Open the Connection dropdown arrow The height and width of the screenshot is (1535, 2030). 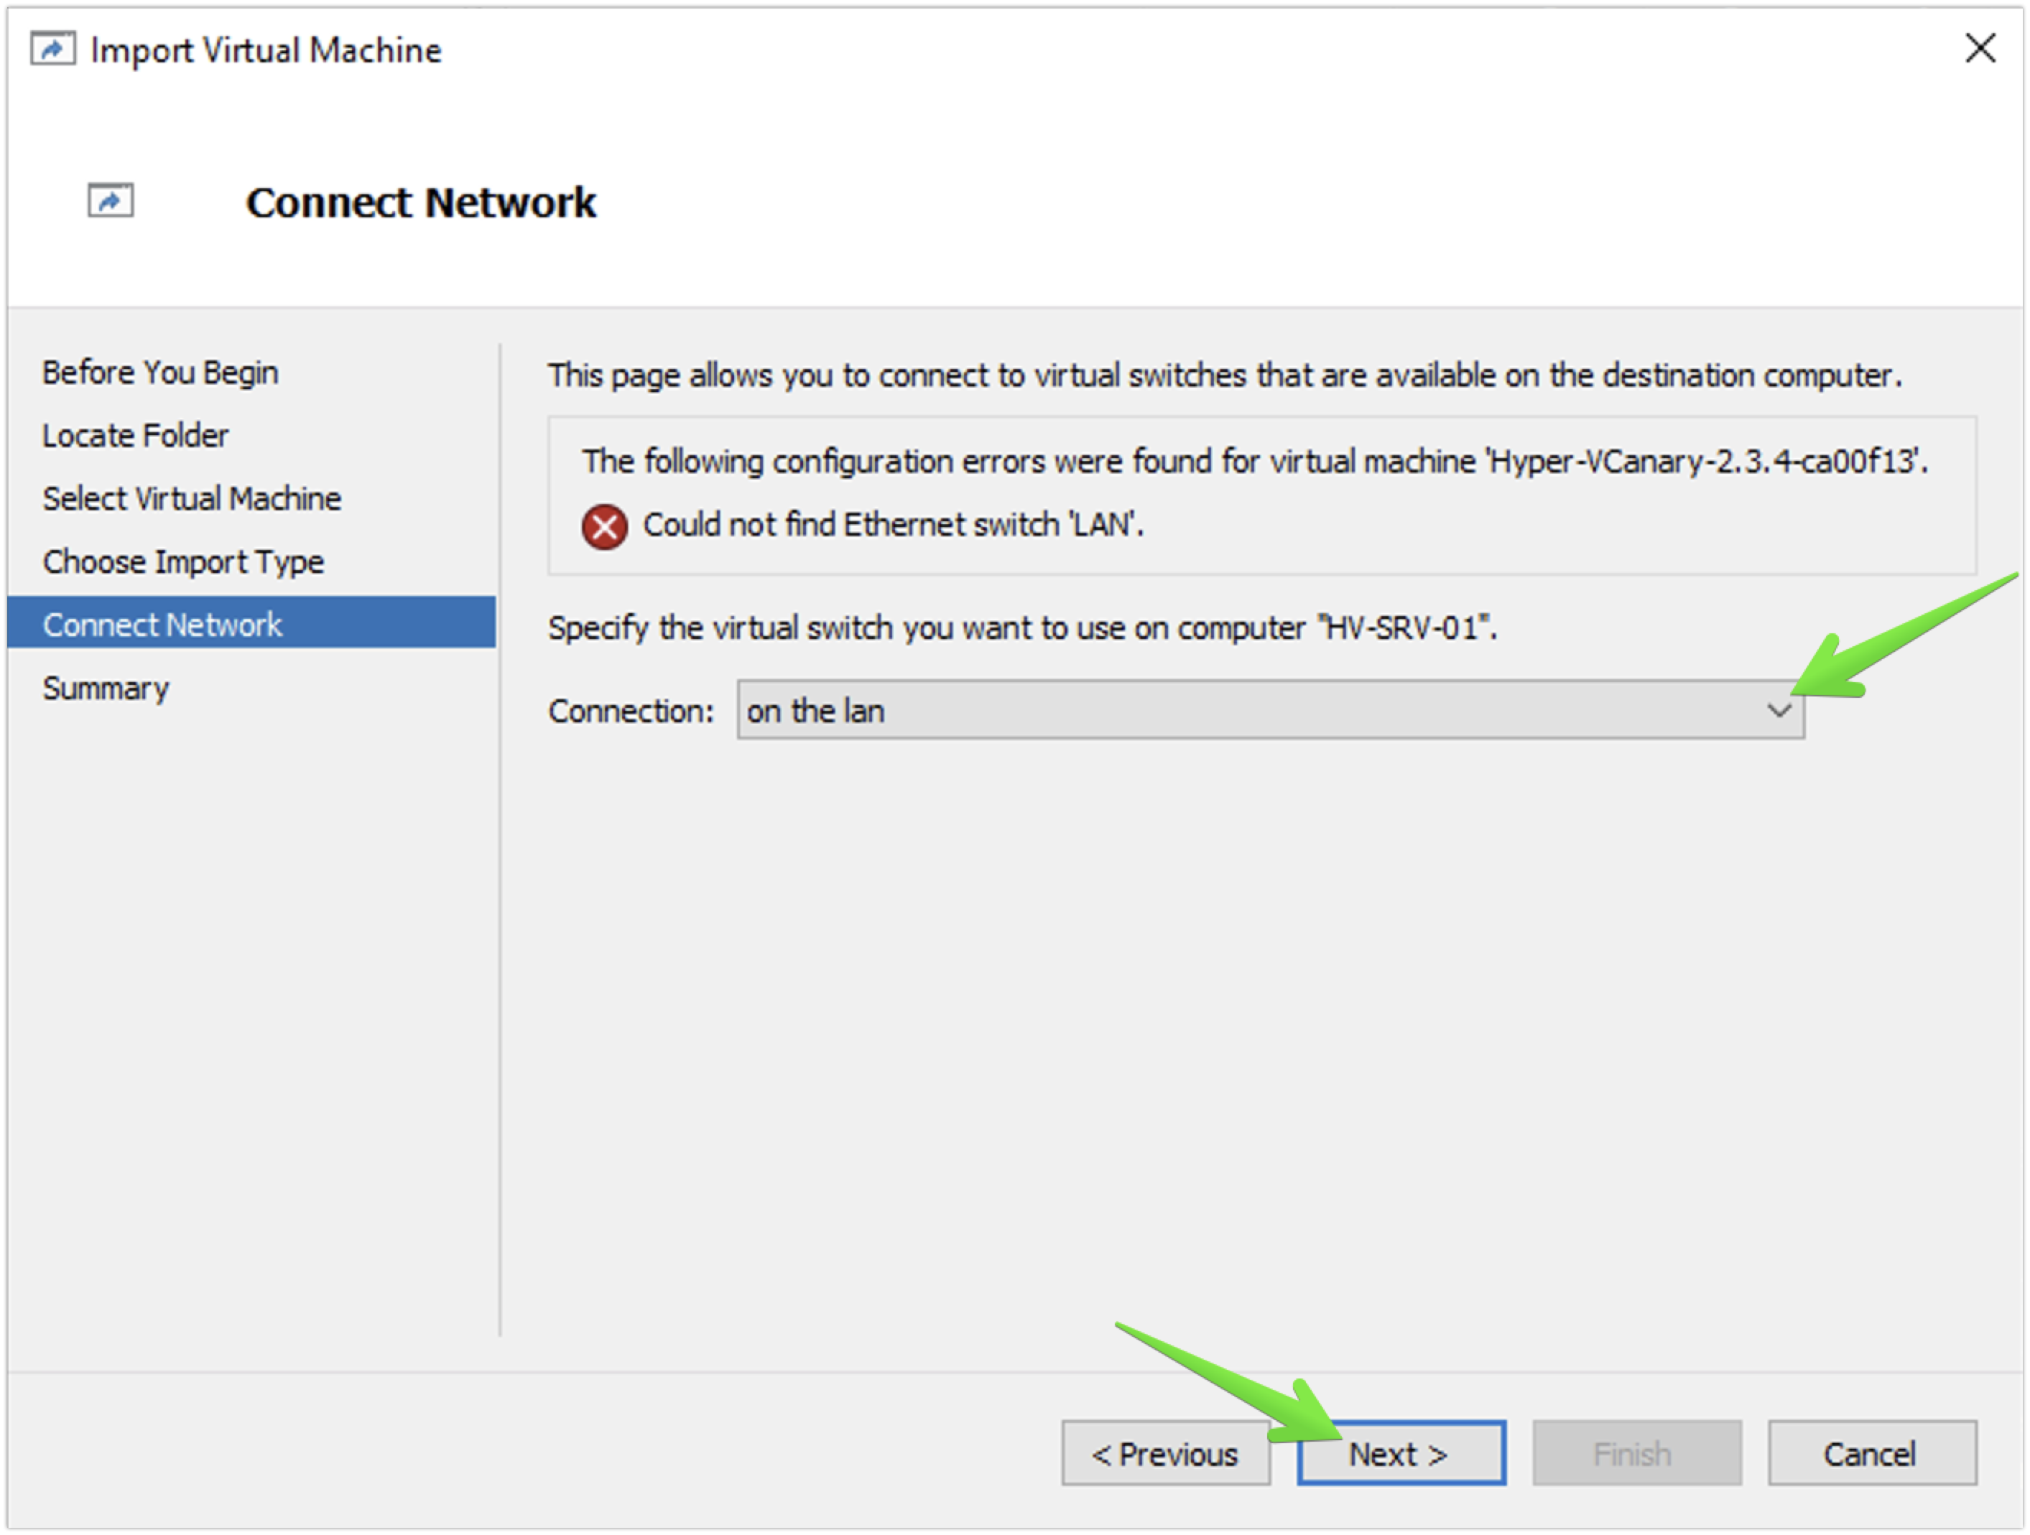point(1779,710)
